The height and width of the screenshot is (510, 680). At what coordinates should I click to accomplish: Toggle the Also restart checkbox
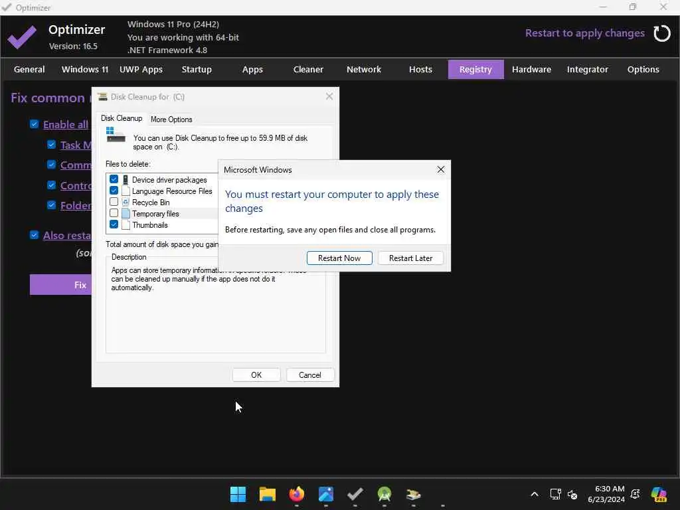(35, 234)
